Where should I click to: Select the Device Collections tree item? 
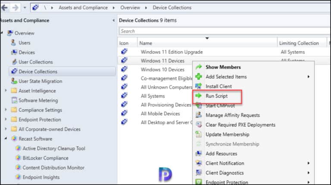pyautogui.click(x=62, y=72)
